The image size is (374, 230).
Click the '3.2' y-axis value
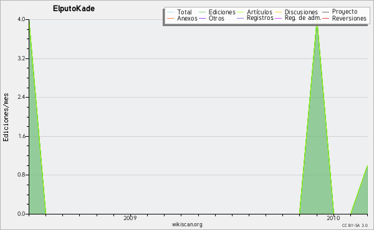[21, 58]
